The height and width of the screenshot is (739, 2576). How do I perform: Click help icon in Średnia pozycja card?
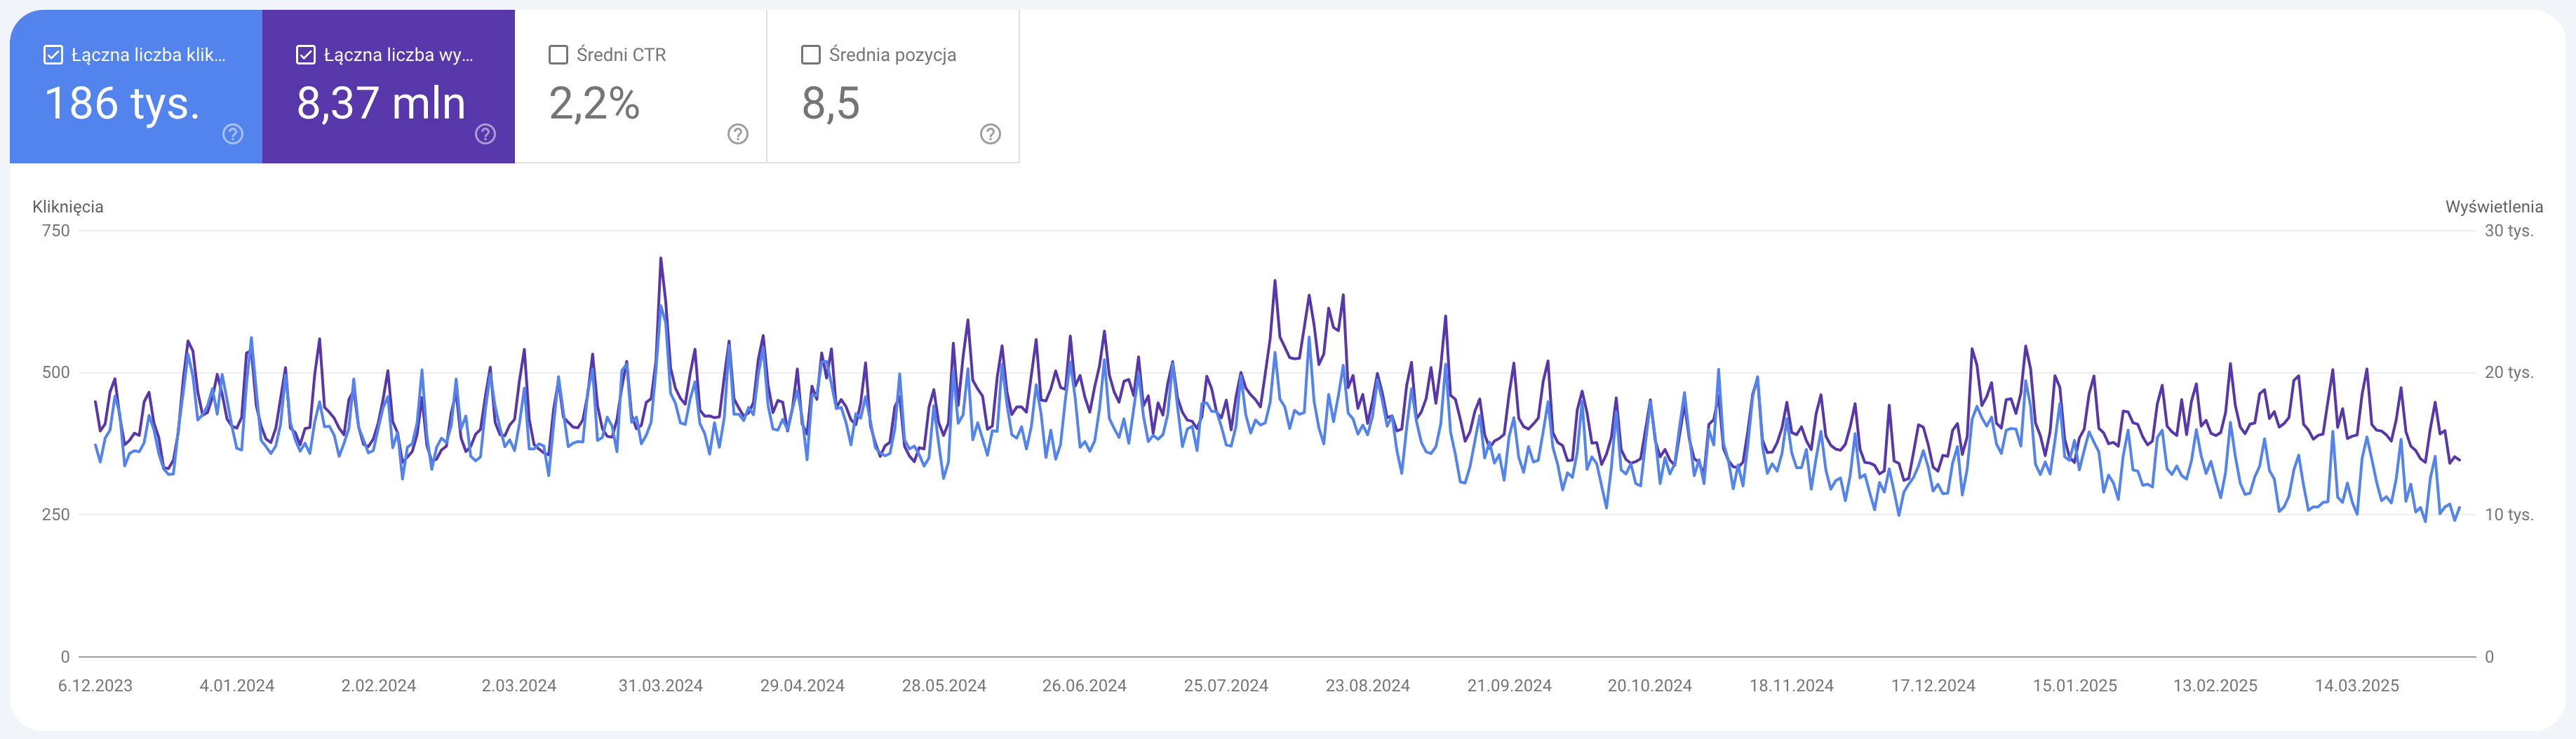click(x=990, y=134)
